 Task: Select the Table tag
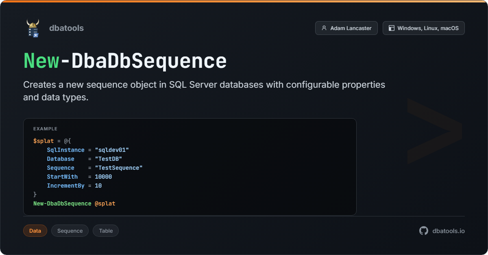coord(106,231)
